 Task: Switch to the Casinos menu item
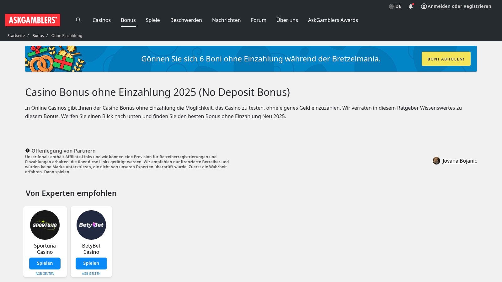pos(101,20)
